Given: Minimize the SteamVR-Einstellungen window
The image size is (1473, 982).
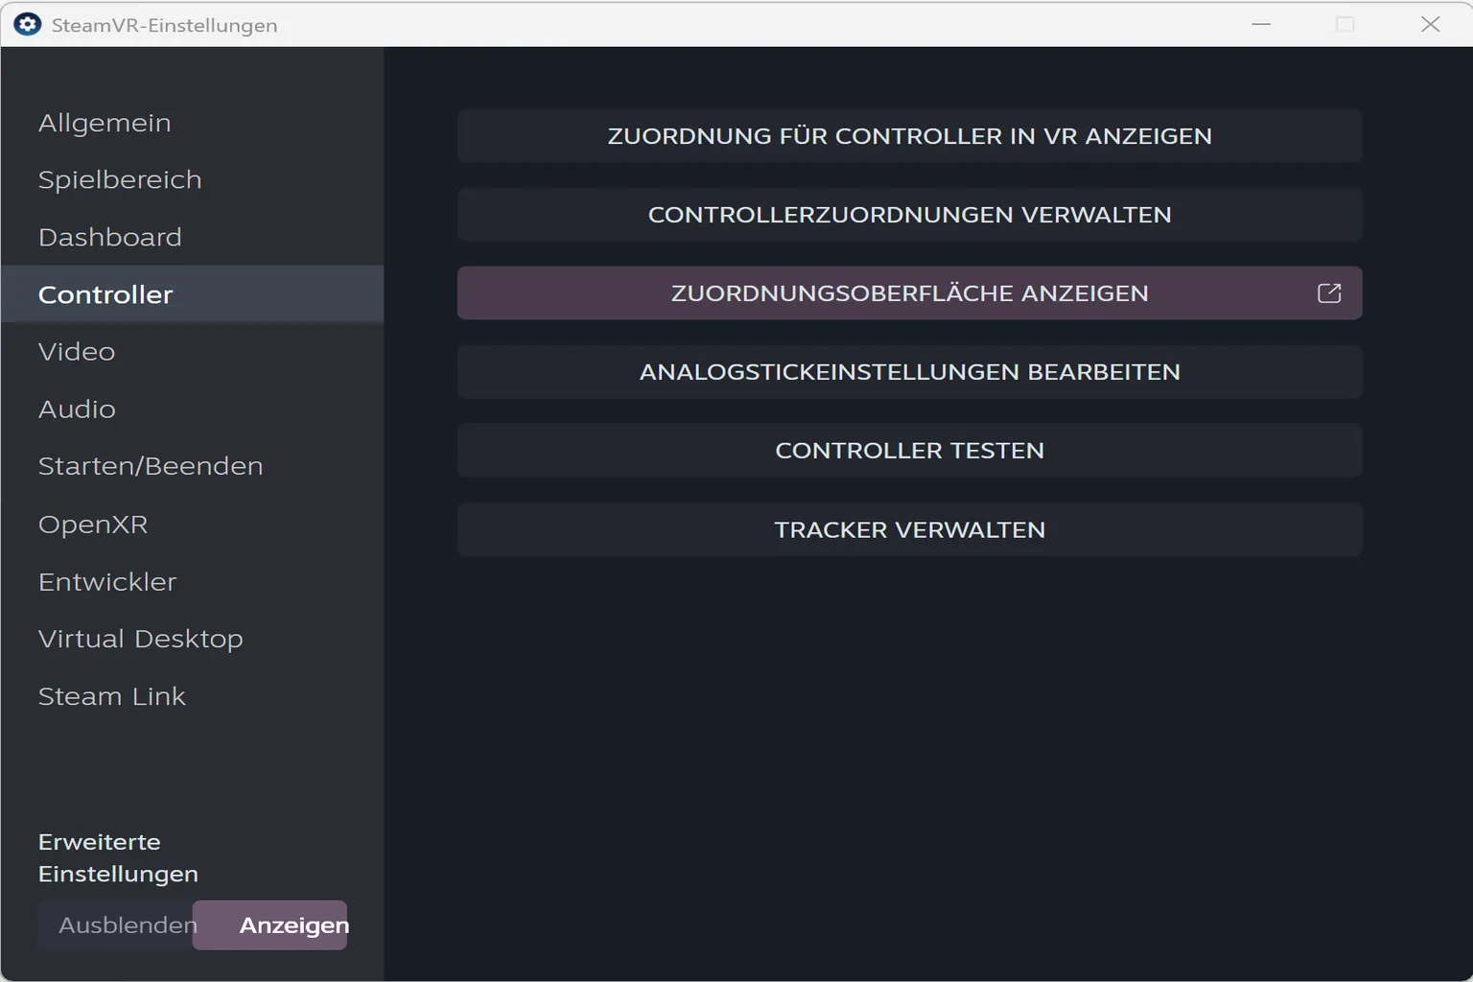Looking at the screenshot, I should (1261, 24).
